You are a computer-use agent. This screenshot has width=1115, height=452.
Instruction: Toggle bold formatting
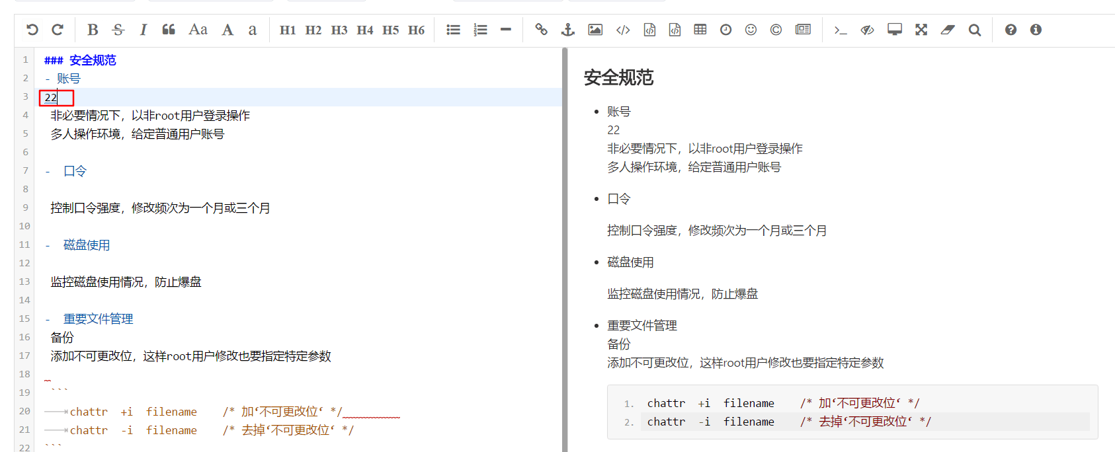[x=93, y=30]
